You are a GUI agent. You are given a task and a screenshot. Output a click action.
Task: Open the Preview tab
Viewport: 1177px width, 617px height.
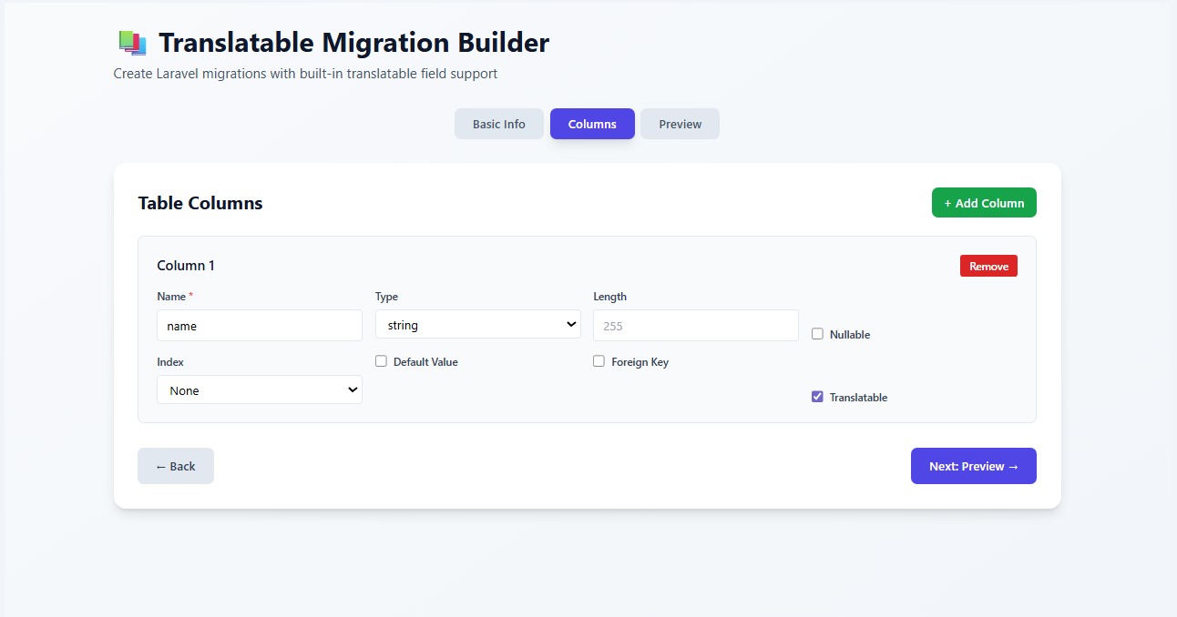[680, 124]
